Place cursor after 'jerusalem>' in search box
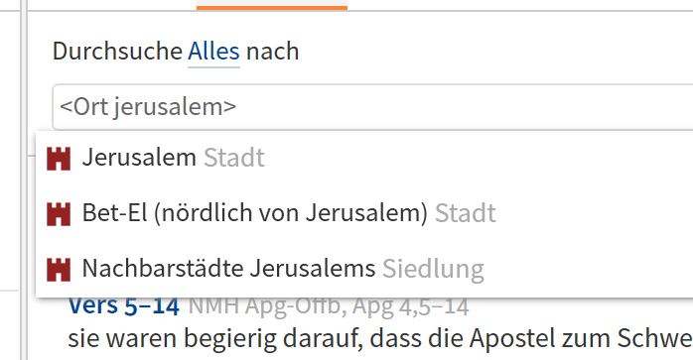Screen dimensions: 693x360 point(238,107)
